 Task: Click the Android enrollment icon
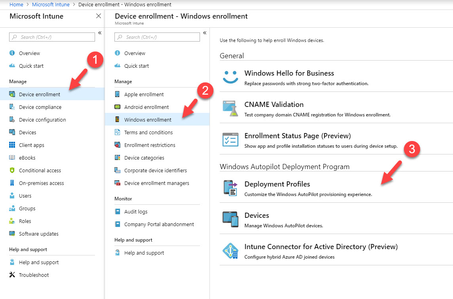(117, 107)
